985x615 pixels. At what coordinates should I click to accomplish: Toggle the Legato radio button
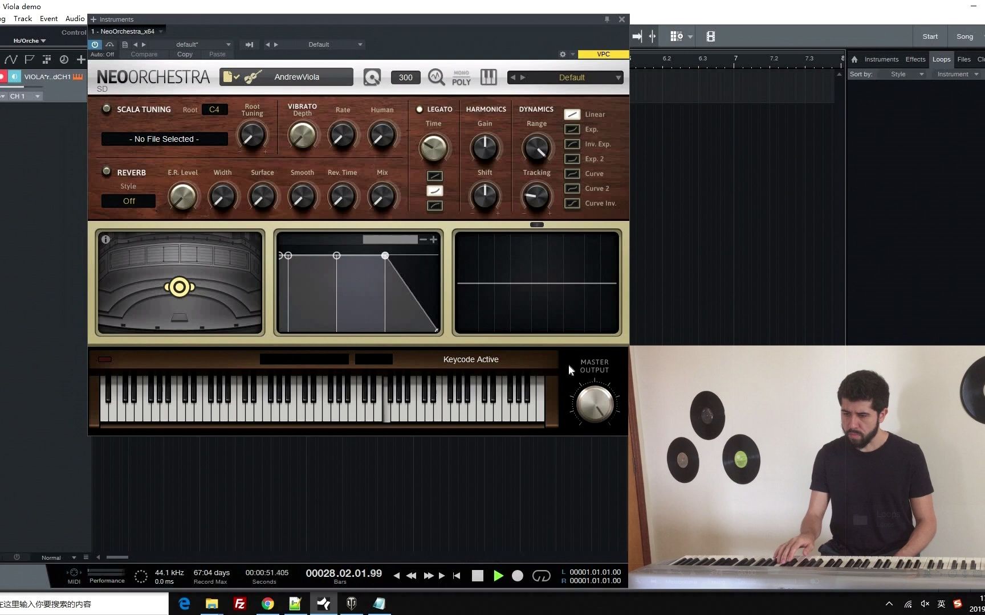[x=420, y=109]
